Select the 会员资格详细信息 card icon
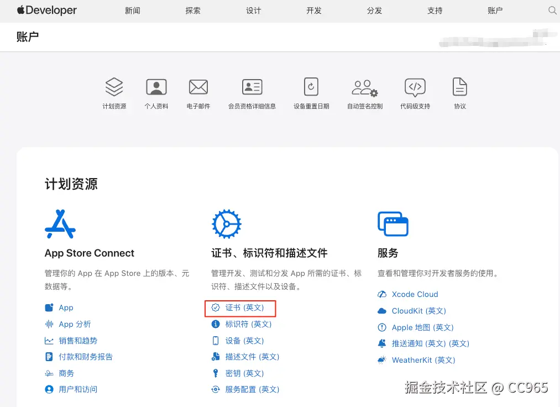Viewport: 560px width, 407px height. 252,87
